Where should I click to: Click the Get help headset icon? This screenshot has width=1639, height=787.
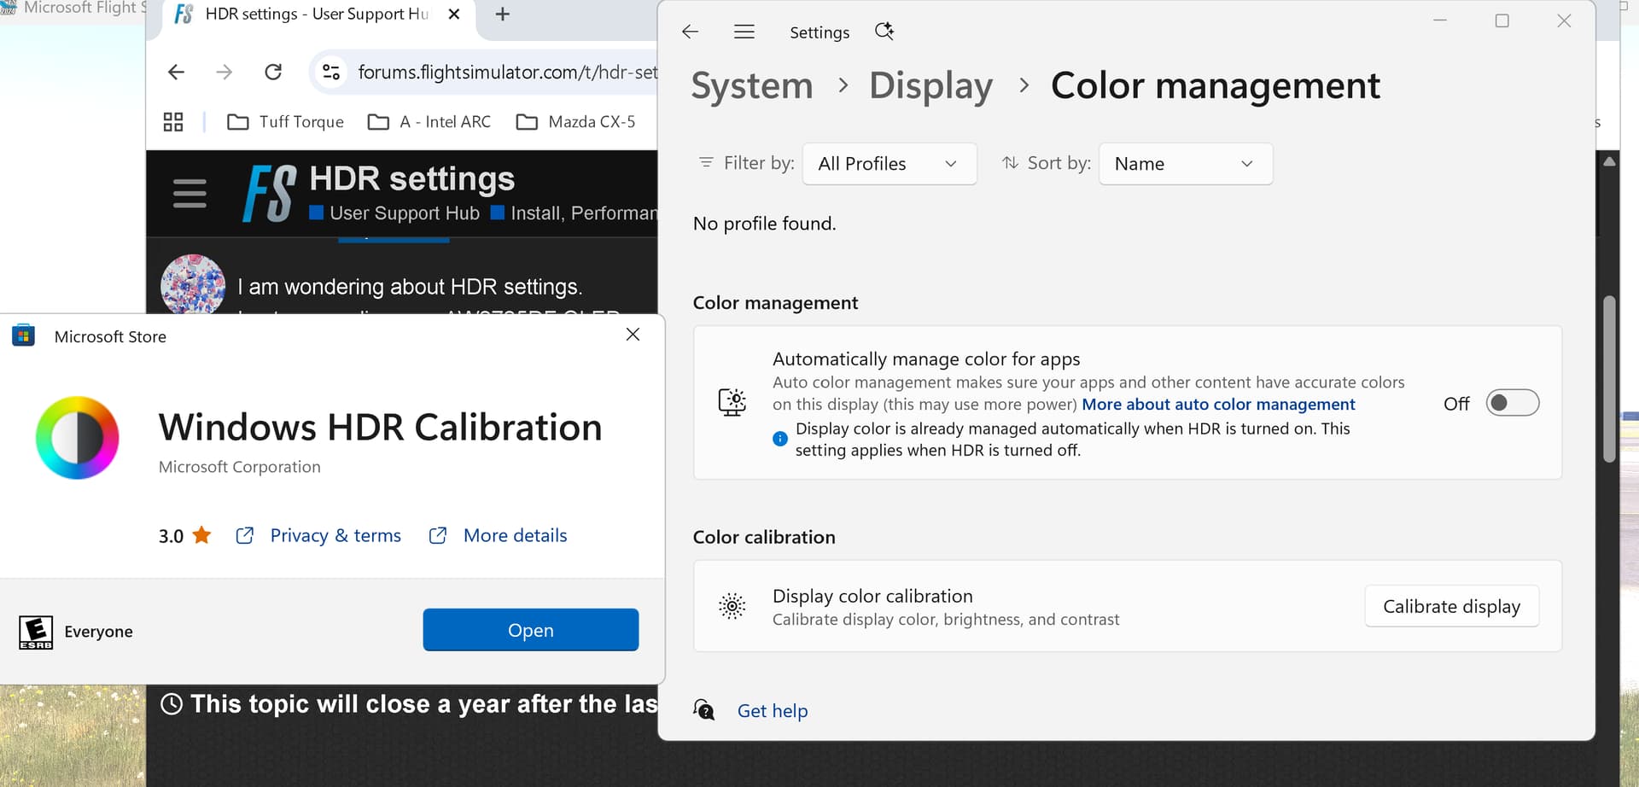click(703, 709)
